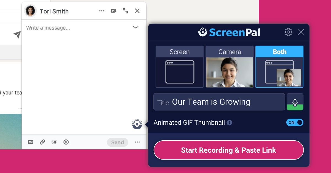Open Tori Smith's profile name link
Viewport: 331px width, 173px height.
[54, 11]
